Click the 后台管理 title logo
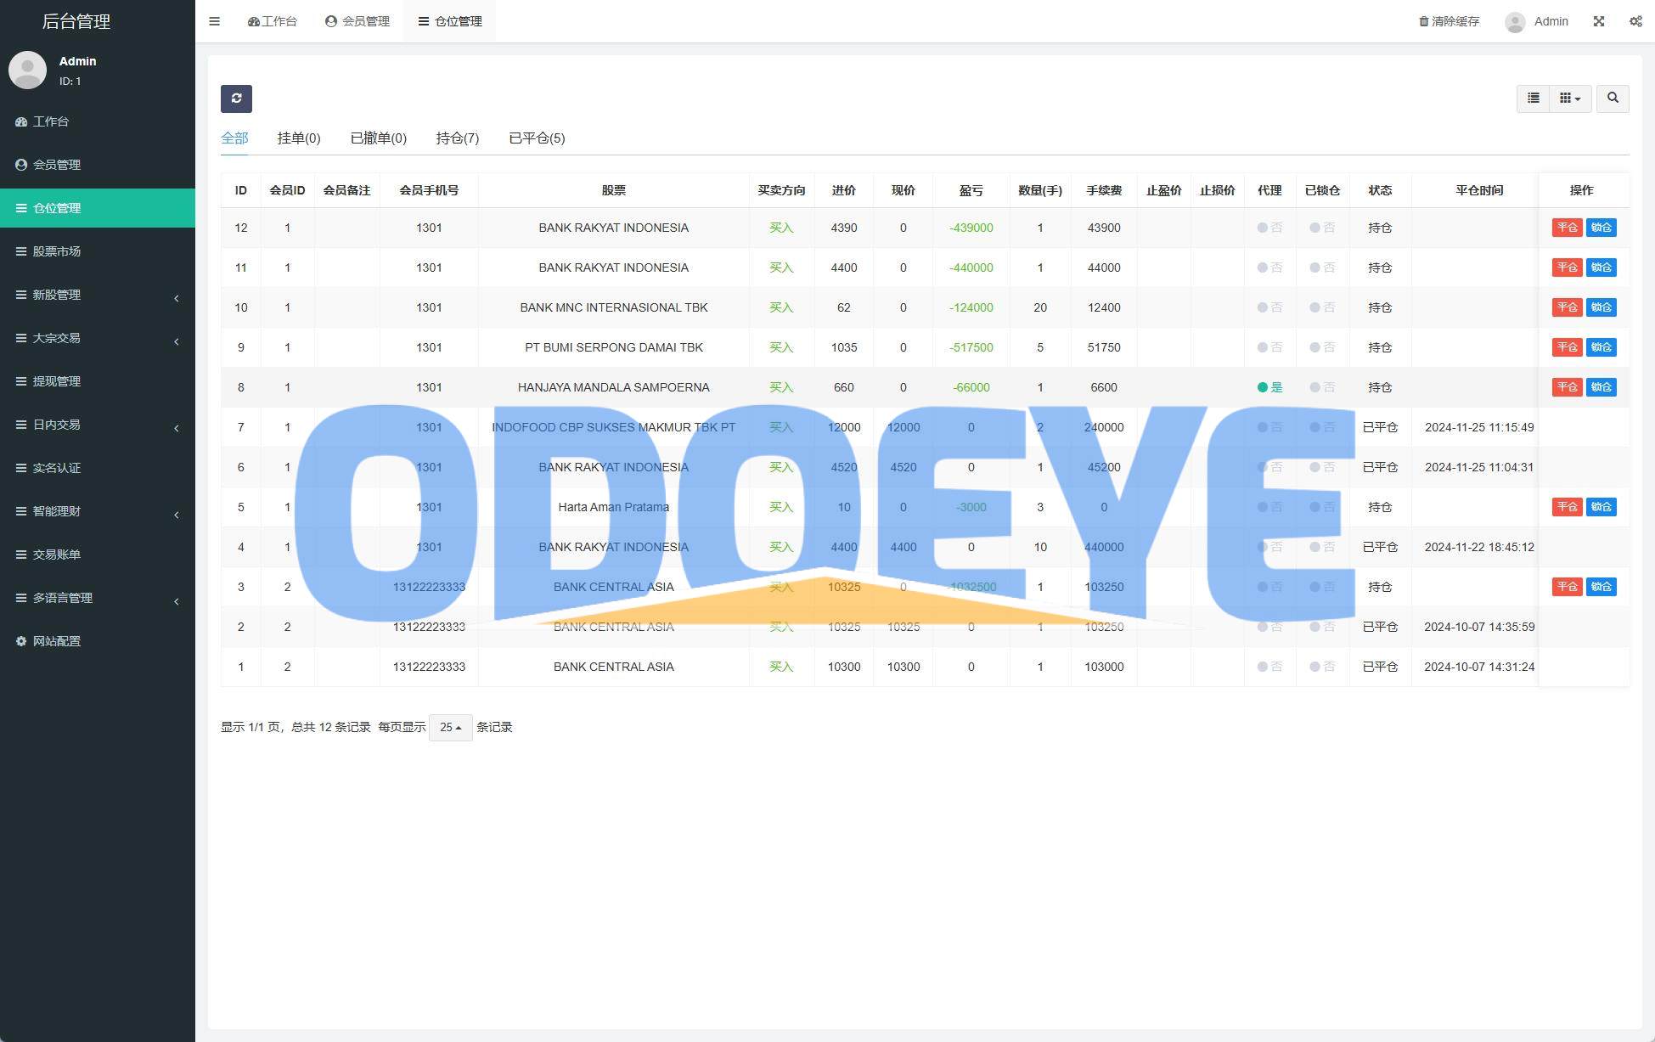1655x1042 pixels. coord(76,21)
